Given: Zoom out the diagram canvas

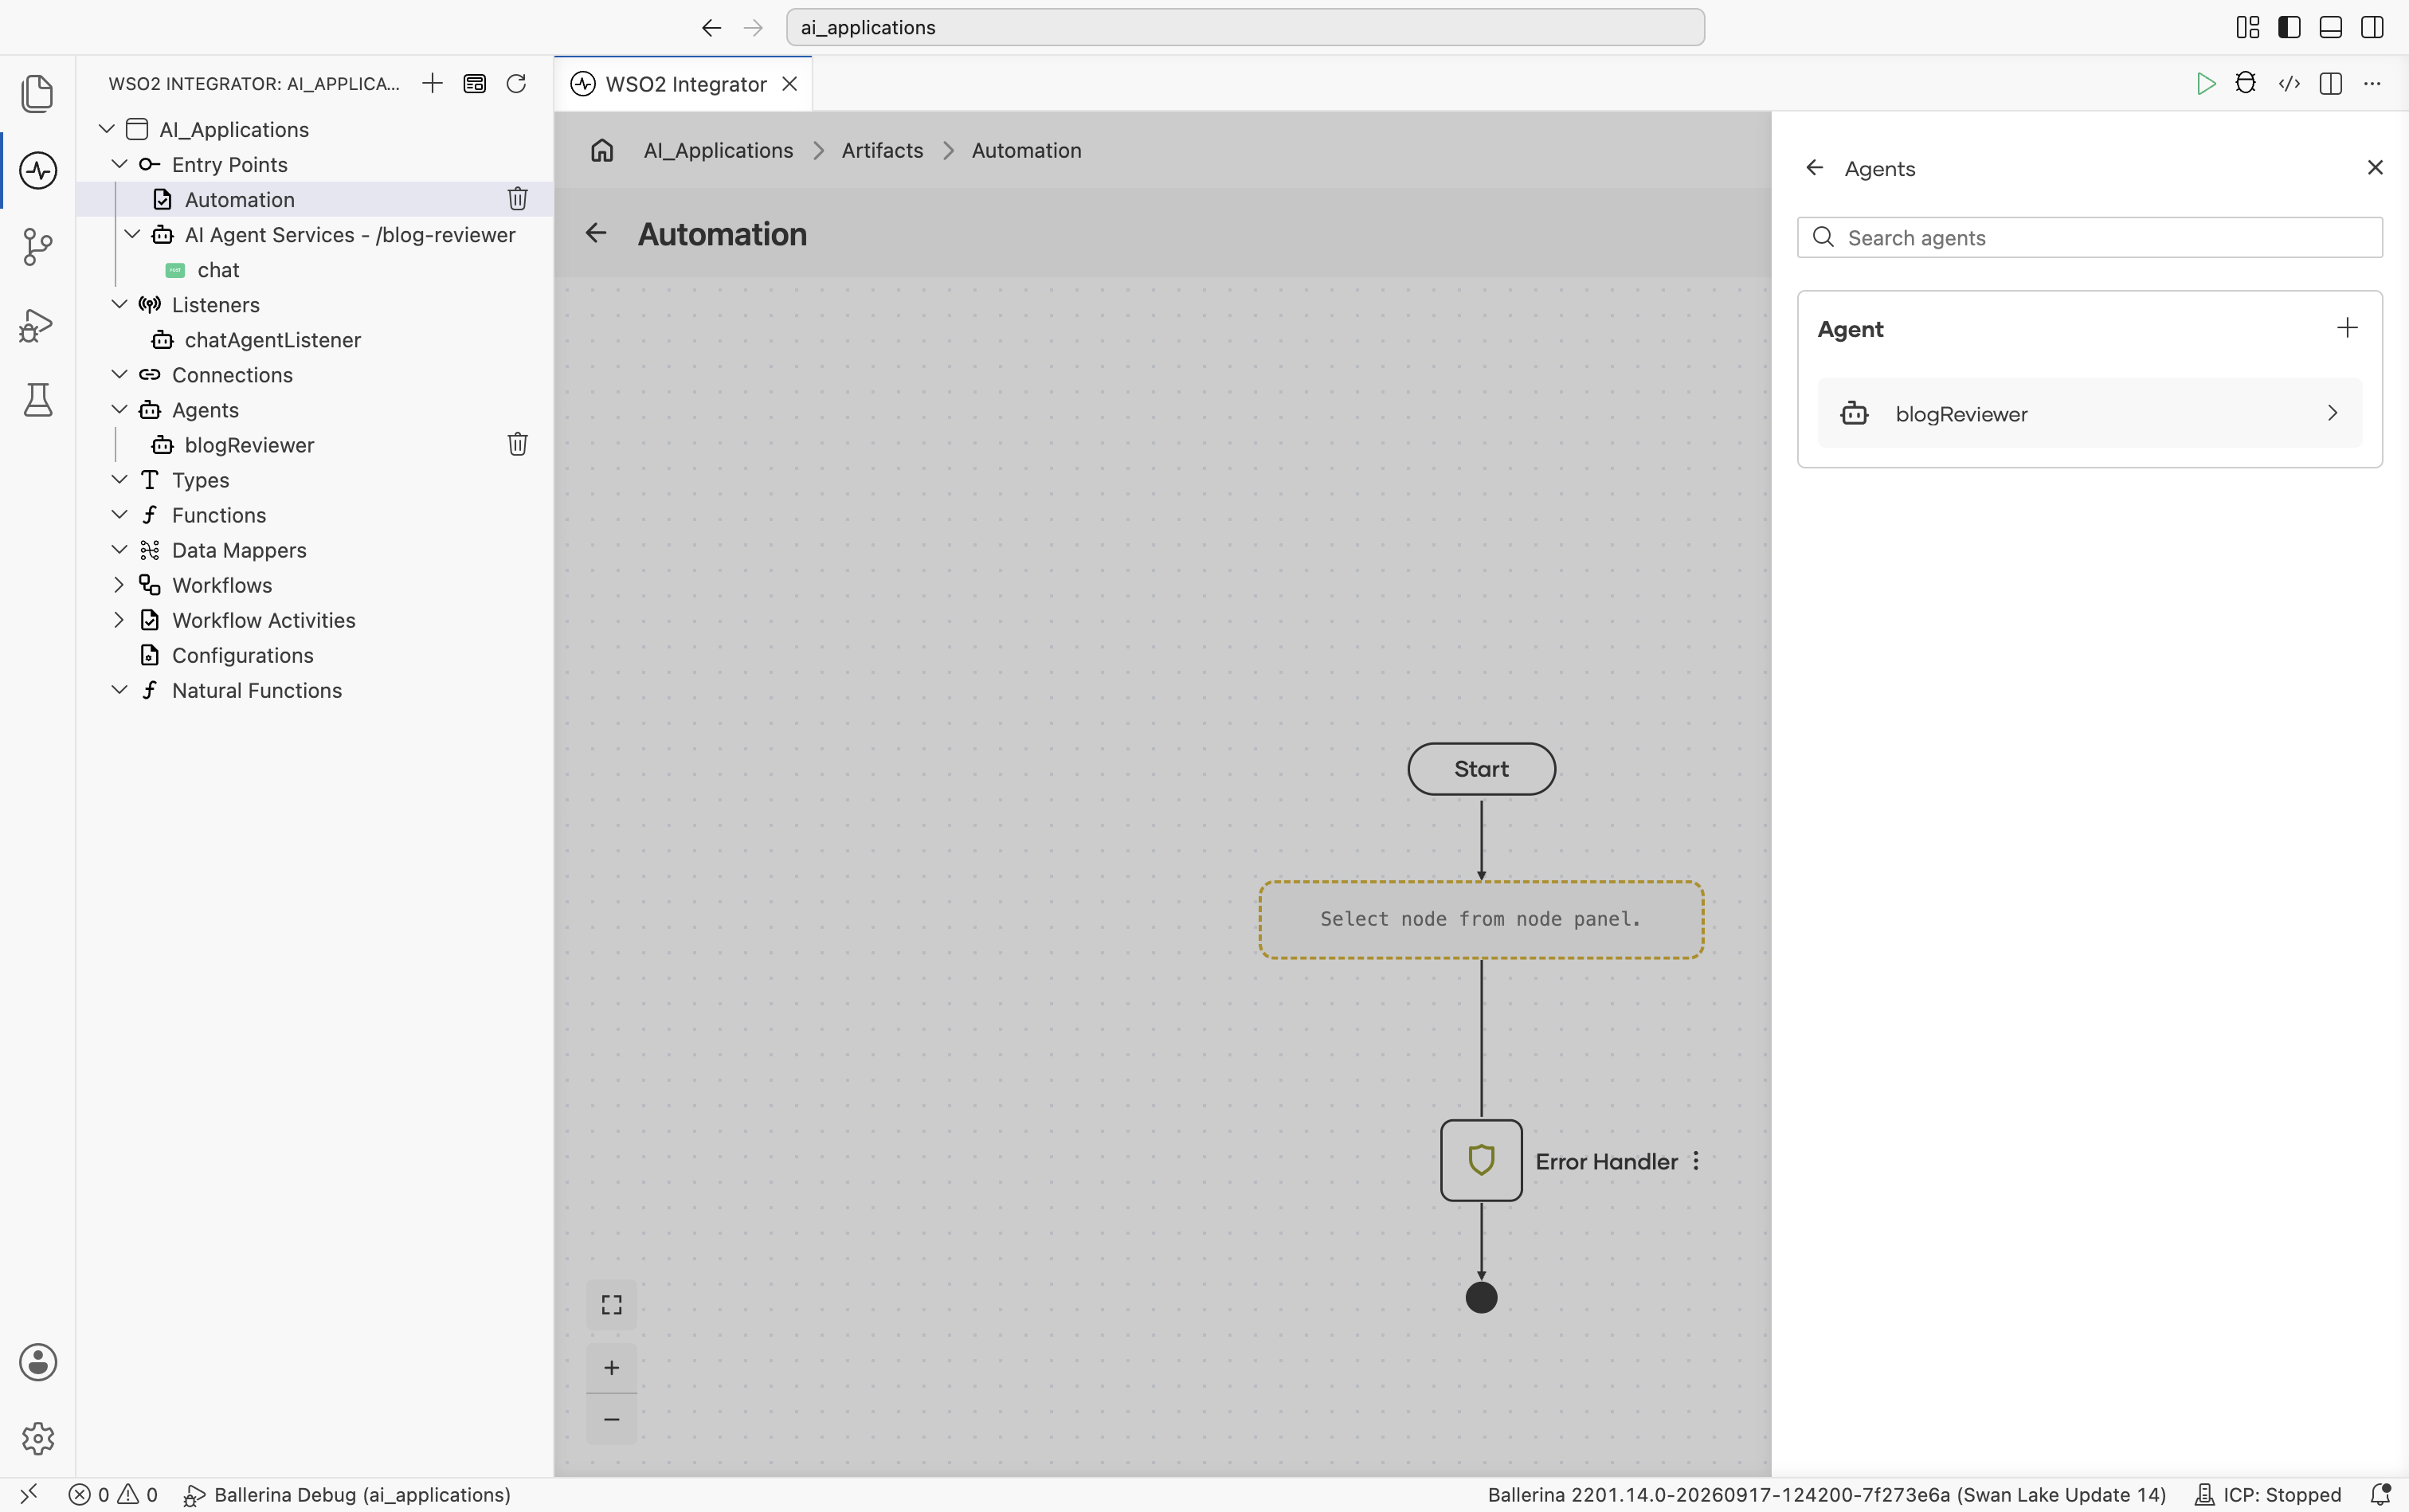Looking at the screenshot, I should pyautogui.click(x=612, y=1419).
